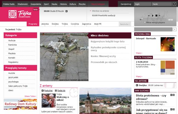Add Dieta proteinowa using its plus icon

[174, 95]
